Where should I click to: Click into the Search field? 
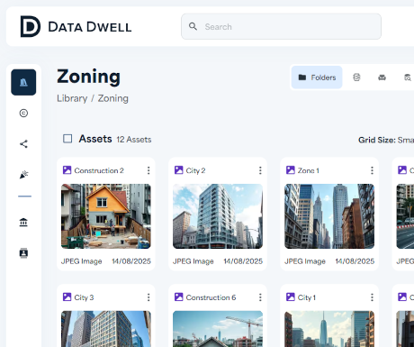(281, 26)
